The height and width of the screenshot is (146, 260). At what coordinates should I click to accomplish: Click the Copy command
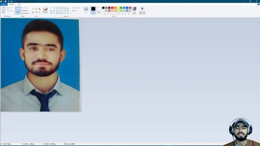point(10,11)
